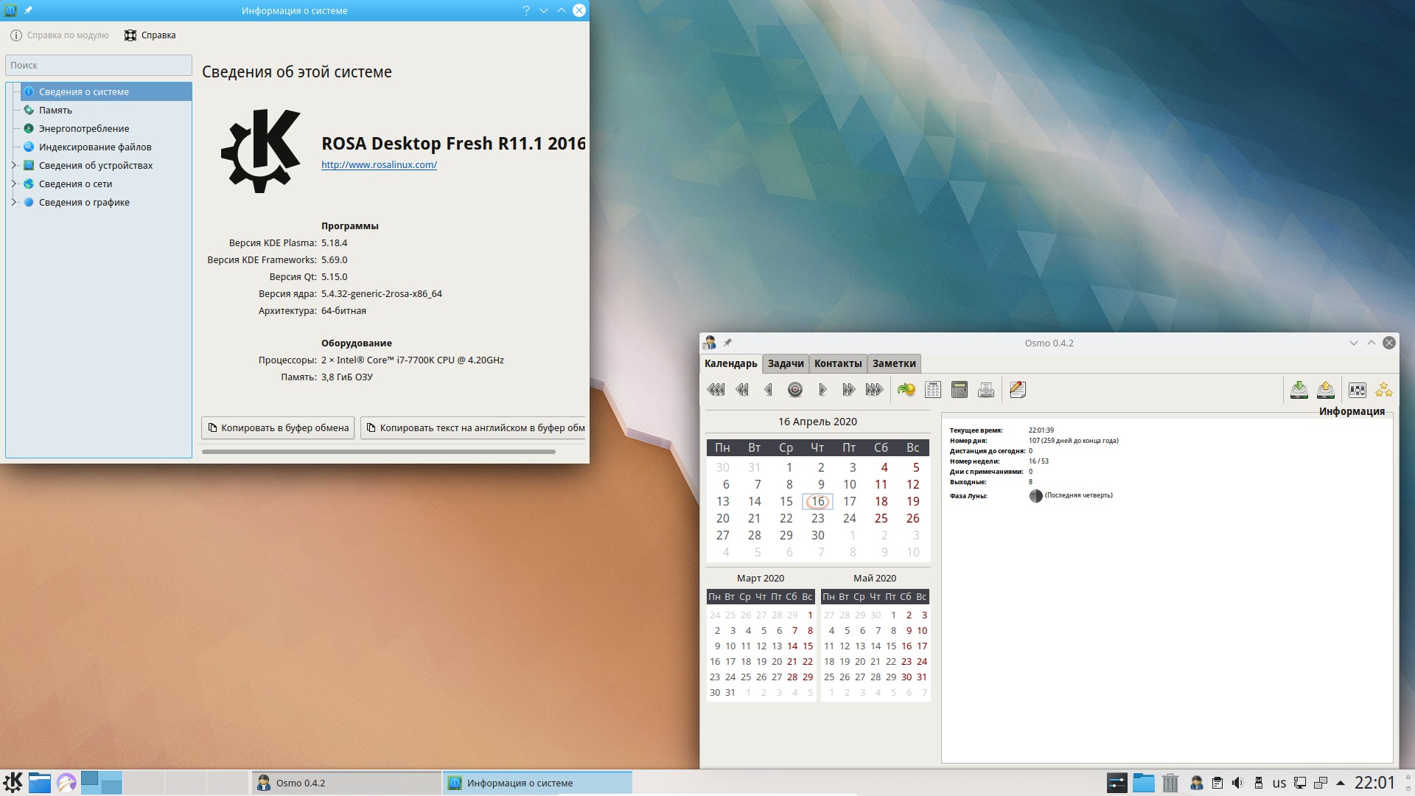Switch to the 'Задачи' tab
The height and width of the screenshot is (796, 1415).
(x=785, y=363)
